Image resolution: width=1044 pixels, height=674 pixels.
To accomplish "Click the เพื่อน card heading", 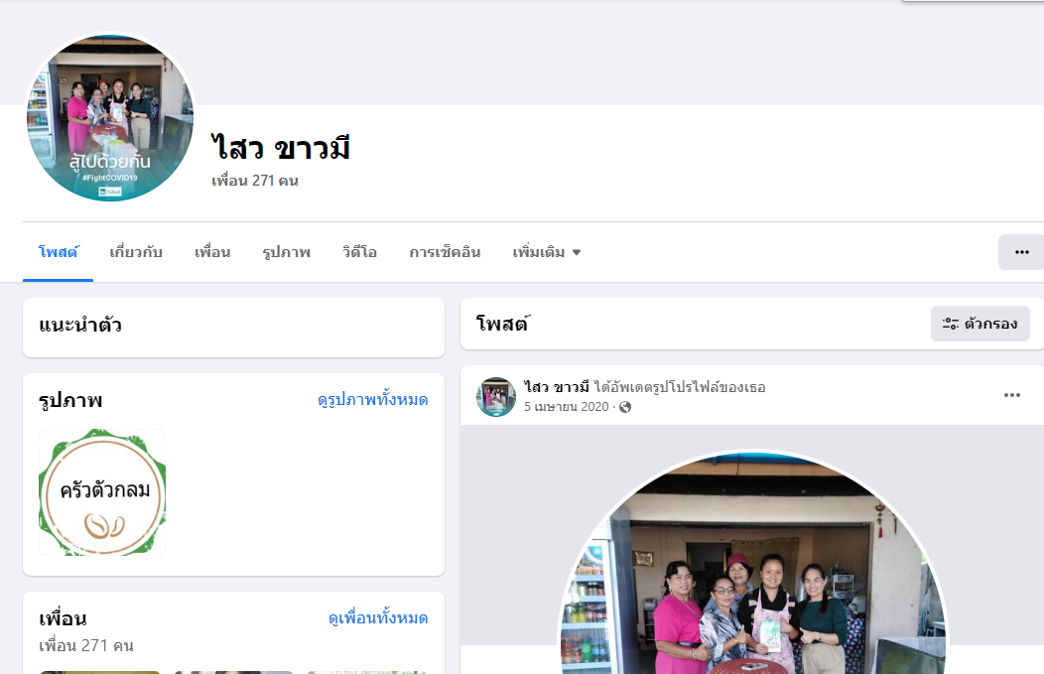I will (63, 618).
